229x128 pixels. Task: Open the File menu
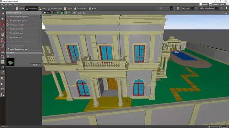2,4
